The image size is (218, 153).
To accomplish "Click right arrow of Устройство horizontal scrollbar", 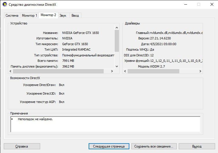I will click(112, 71).
